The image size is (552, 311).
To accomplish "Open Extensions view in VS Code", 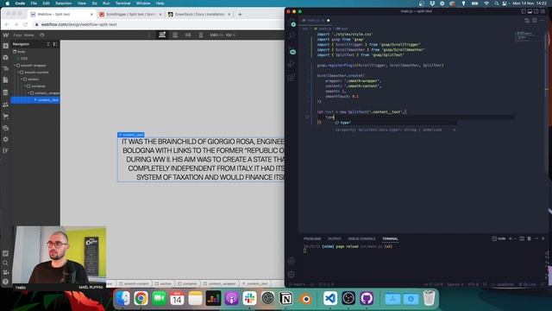I will coord(292,78).
